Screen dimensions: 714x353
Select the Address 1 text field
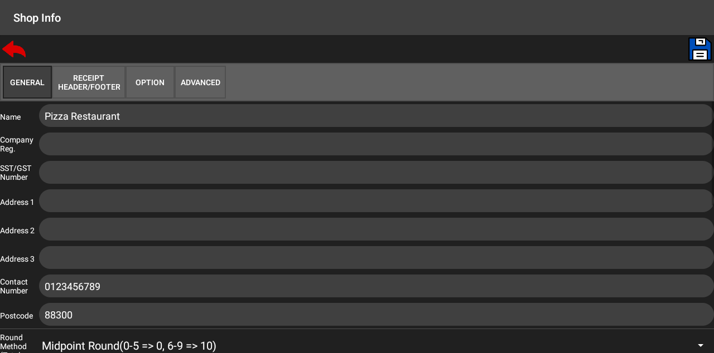click(375, 201)
